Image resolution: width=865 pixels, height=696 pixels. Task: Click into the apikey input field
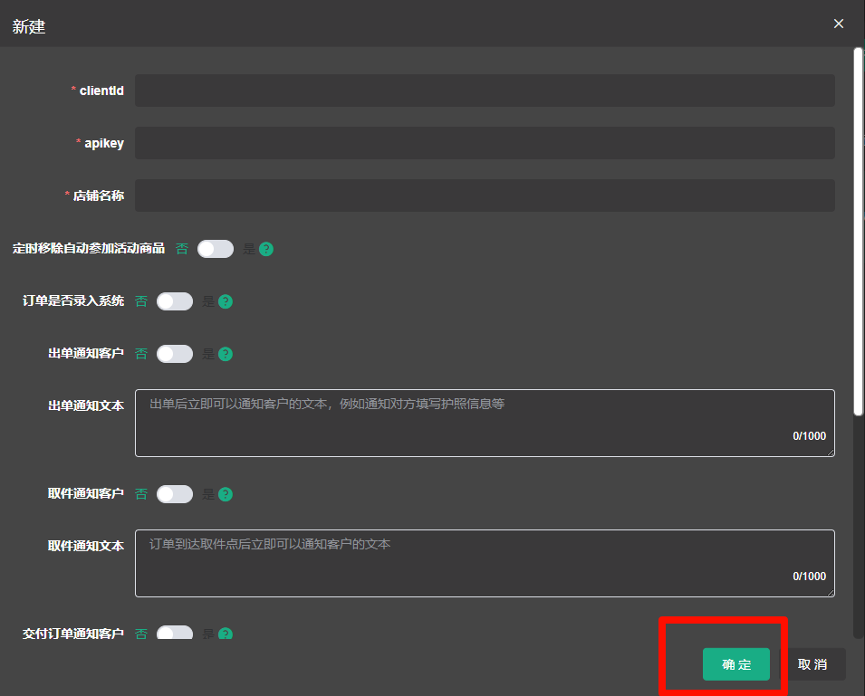(x=485, y=143)
